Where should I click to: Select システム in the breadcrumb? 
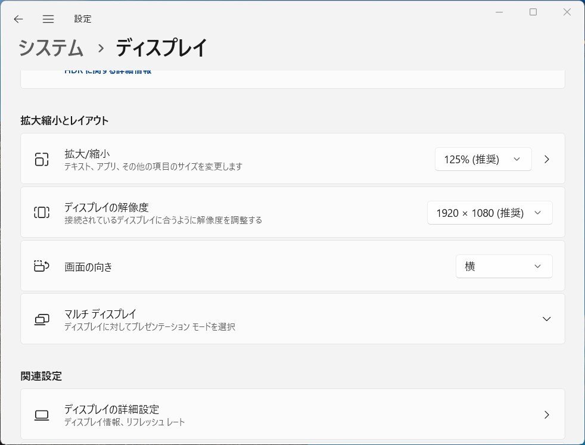50,48
